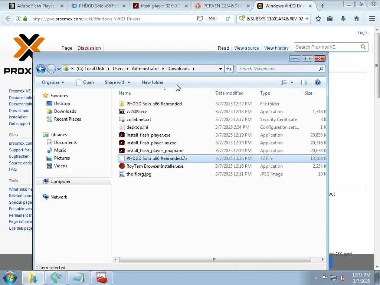Select install_flash_player.exe
This screenshot has height=285, width=380.
coord(148,135)
